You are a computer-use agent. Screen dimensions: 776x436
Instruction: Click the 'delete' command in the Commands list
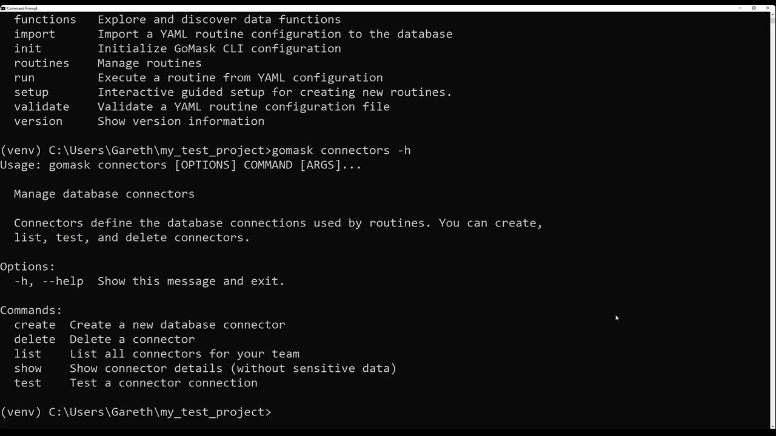[x=35, y=340]
